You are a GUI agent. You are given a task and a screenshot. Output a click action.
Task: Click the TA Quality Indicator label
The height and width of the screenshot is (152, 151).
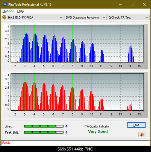pos(98,126)
